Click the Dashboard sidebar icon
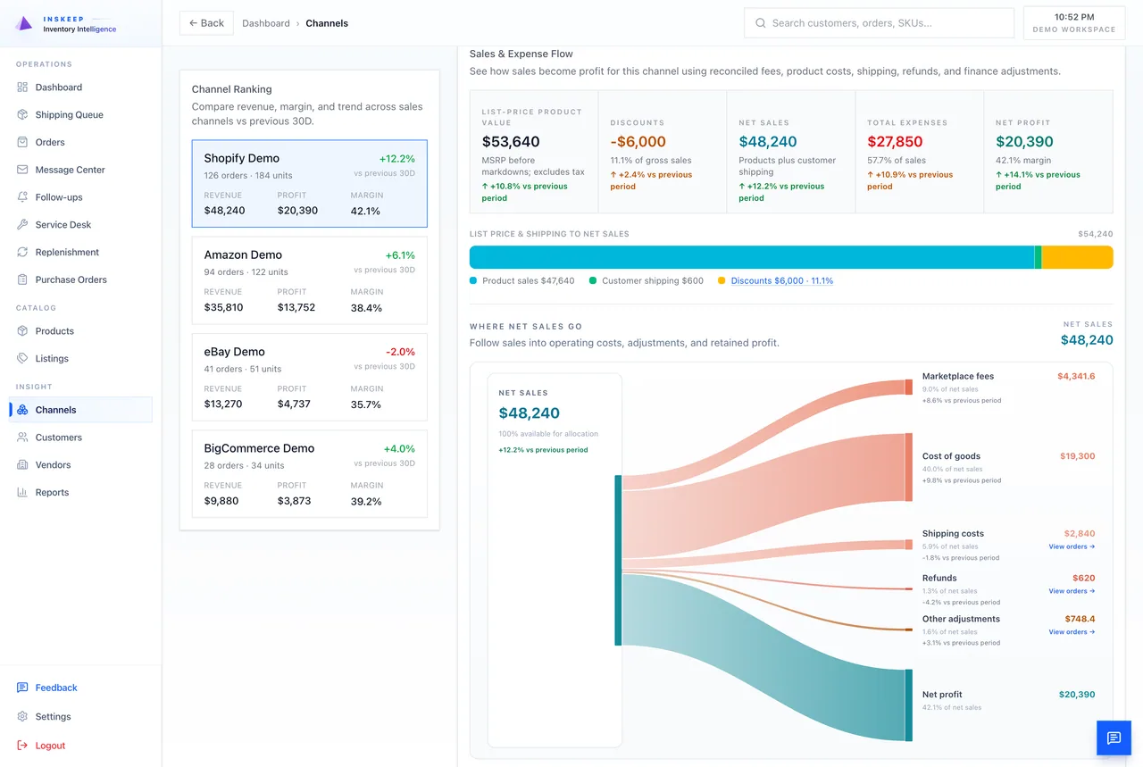The image size is (1143, 767). [x=22, y=88]
